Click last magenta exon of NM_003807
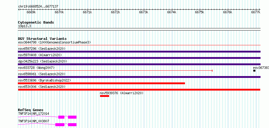 pyautogui.click(x=72, y=125)
